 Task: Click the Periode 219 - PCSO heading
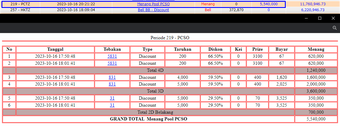[170, 38]
